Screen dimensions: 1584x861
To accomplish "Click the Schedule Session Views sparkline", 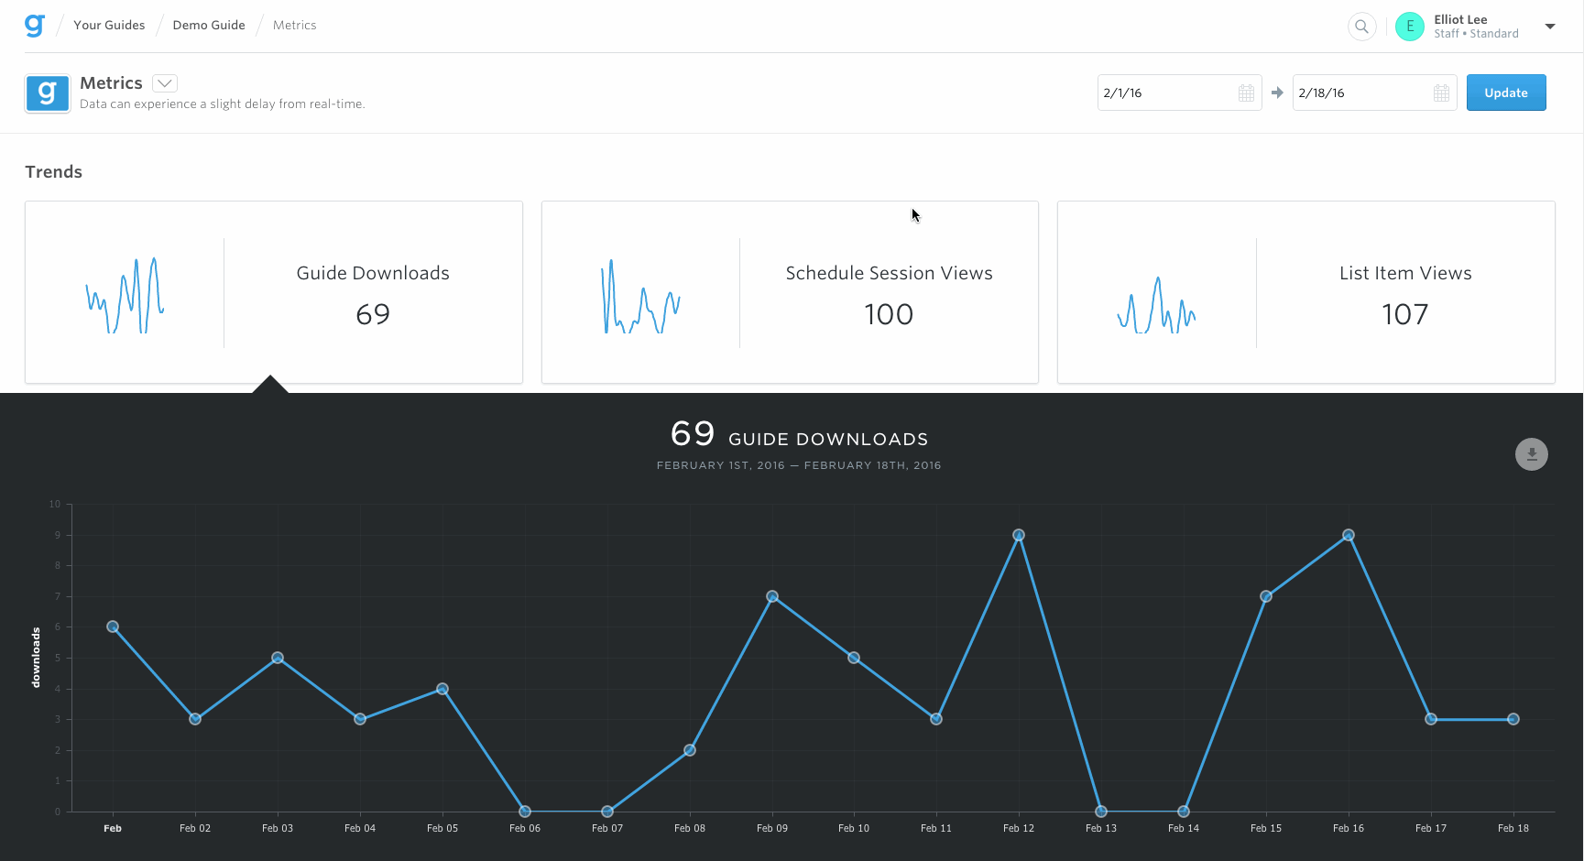I will point(640,296).
